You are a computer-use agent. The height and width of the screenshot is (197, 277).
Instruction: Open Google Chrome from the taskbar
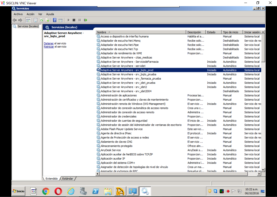click(x=46, y=191)
